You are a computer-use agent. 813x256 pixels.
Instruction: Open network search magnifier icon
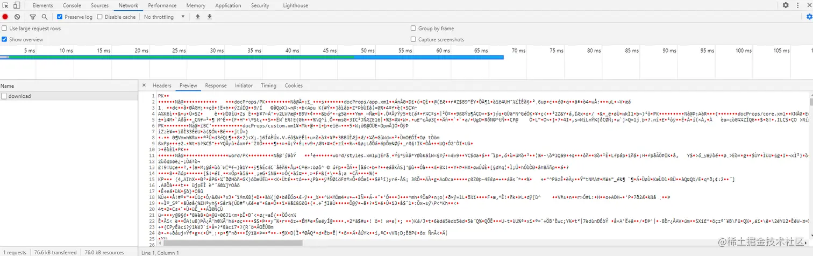[x=45, y=17]
